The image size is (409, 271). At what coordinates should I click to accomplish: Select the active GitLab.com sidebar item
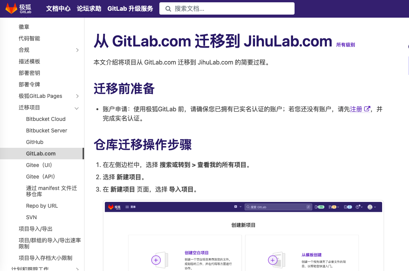tap(42, 154)
